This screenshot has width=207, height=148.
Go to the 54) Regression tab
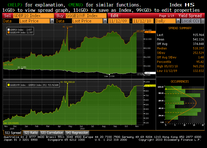point(77,133)
